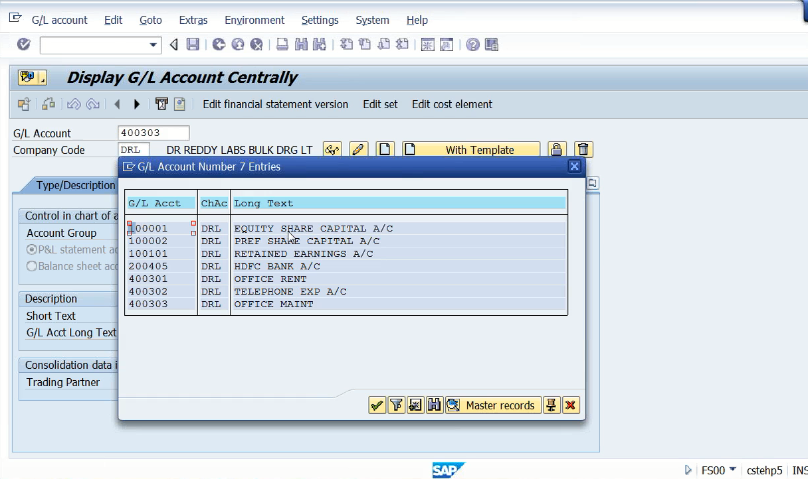This screenshot has height=479, width=808.
Task: Click the G/L Account input field
Action: click(153, 133)
